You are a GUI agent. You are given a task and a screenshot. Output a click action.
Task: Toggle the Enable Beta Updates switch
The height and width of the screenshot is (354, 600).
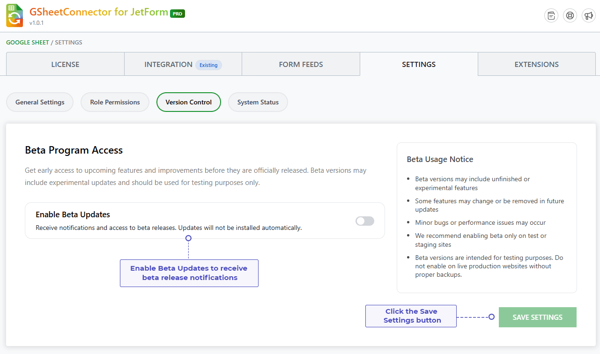click(x=365, y=221)
